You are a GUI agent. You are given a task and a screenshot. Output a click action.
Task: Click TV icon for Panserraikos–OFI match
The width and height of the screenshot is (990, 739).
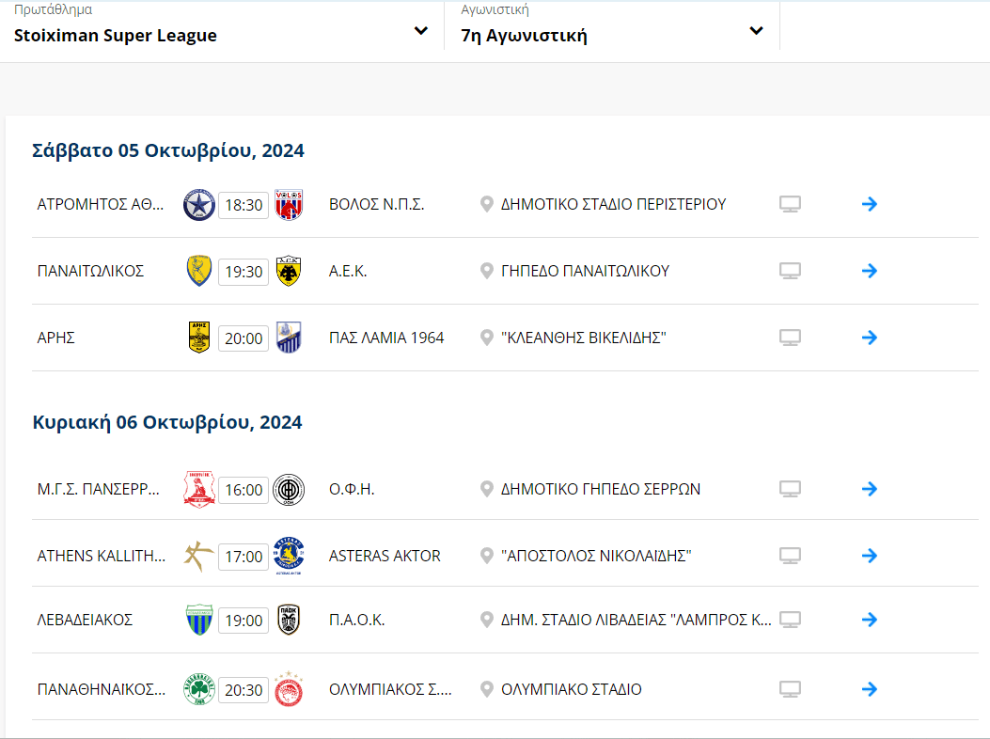coord(790,489)
